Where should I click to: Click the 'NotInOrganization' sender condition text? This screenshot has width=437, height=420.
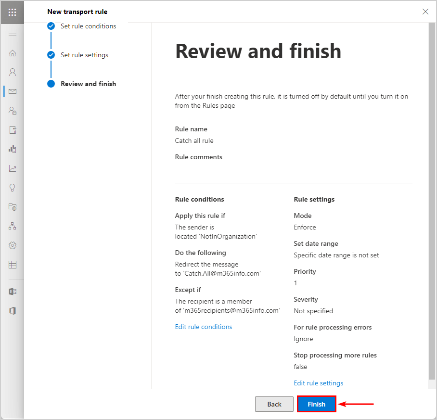coord(228,236)
